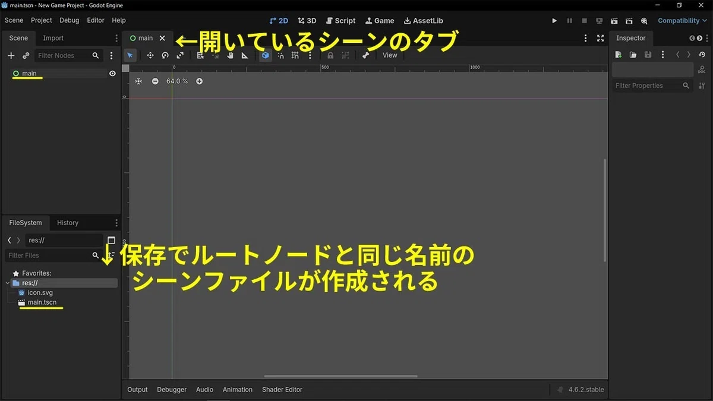Screen dimensions: 713x401
Task: Open the Editor menu
Action: tap(96, 20)
